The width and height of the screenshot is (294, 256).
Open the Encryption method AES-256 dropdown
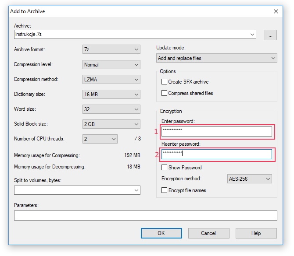[249, 179]
